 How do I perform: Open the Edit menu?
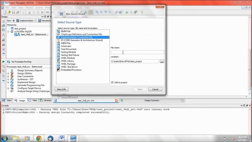click(14, 7)
